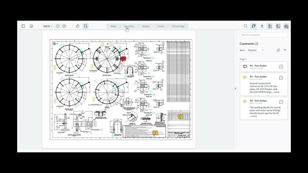The image size is (308, 173).
Task: Click the zoom out minus button
Action: tap(58, 26)
